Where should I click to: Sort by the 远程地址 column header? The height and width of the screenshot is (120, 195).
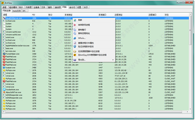(x=118, y=15)
